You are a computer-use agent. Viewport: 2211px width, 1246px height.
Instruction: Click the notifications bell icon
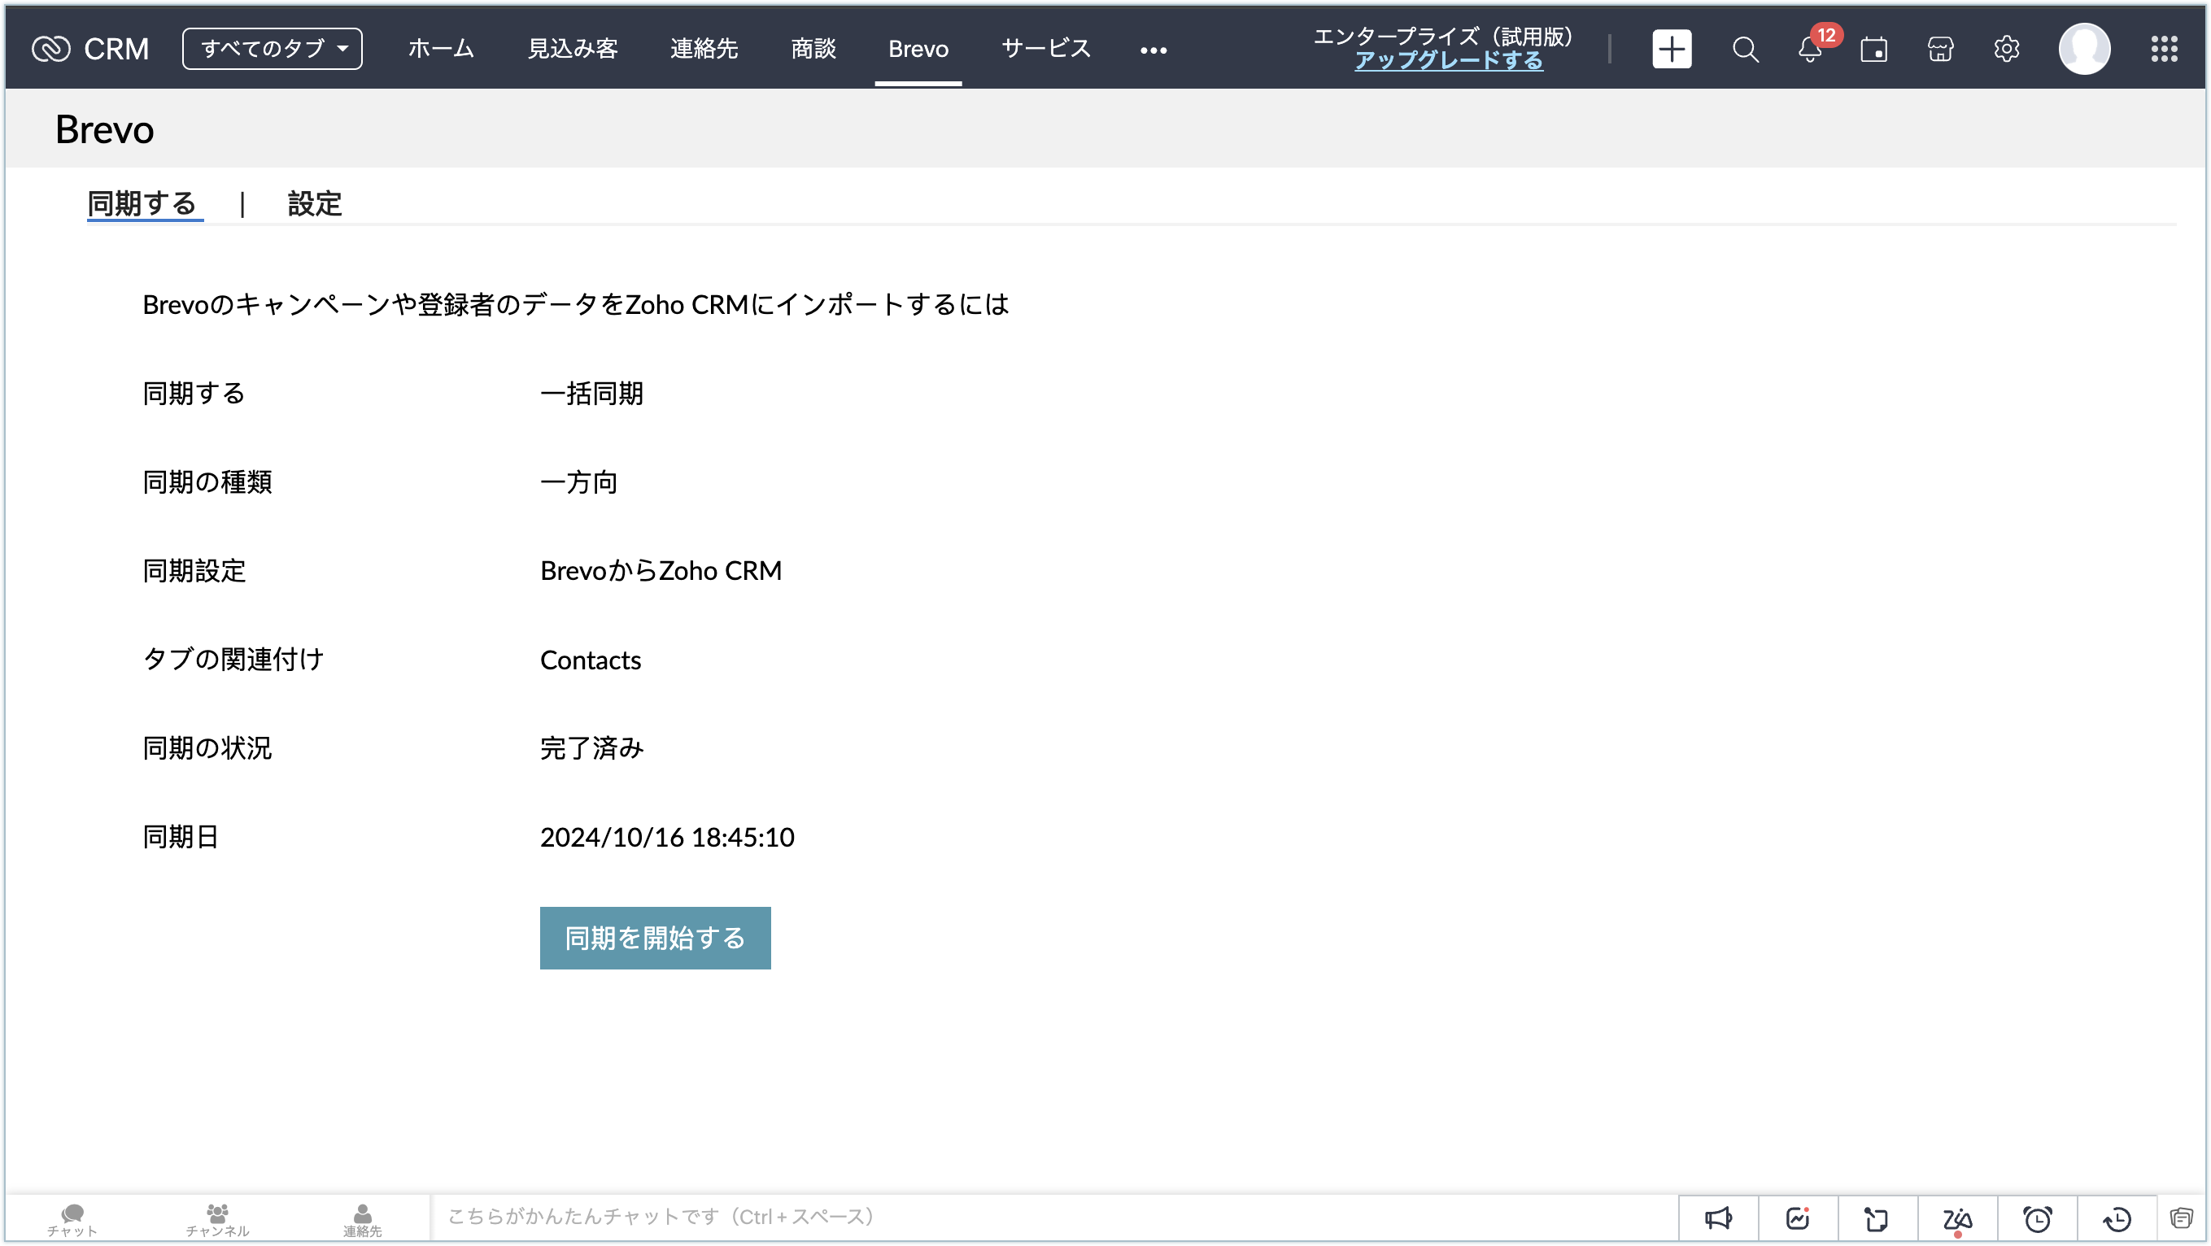1809,50
